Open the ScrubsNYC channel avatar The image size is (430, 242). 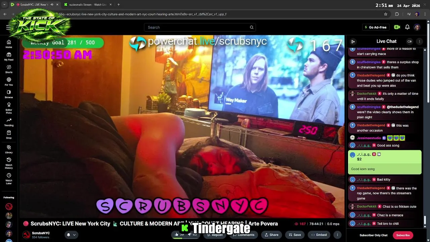click(26, 235)
